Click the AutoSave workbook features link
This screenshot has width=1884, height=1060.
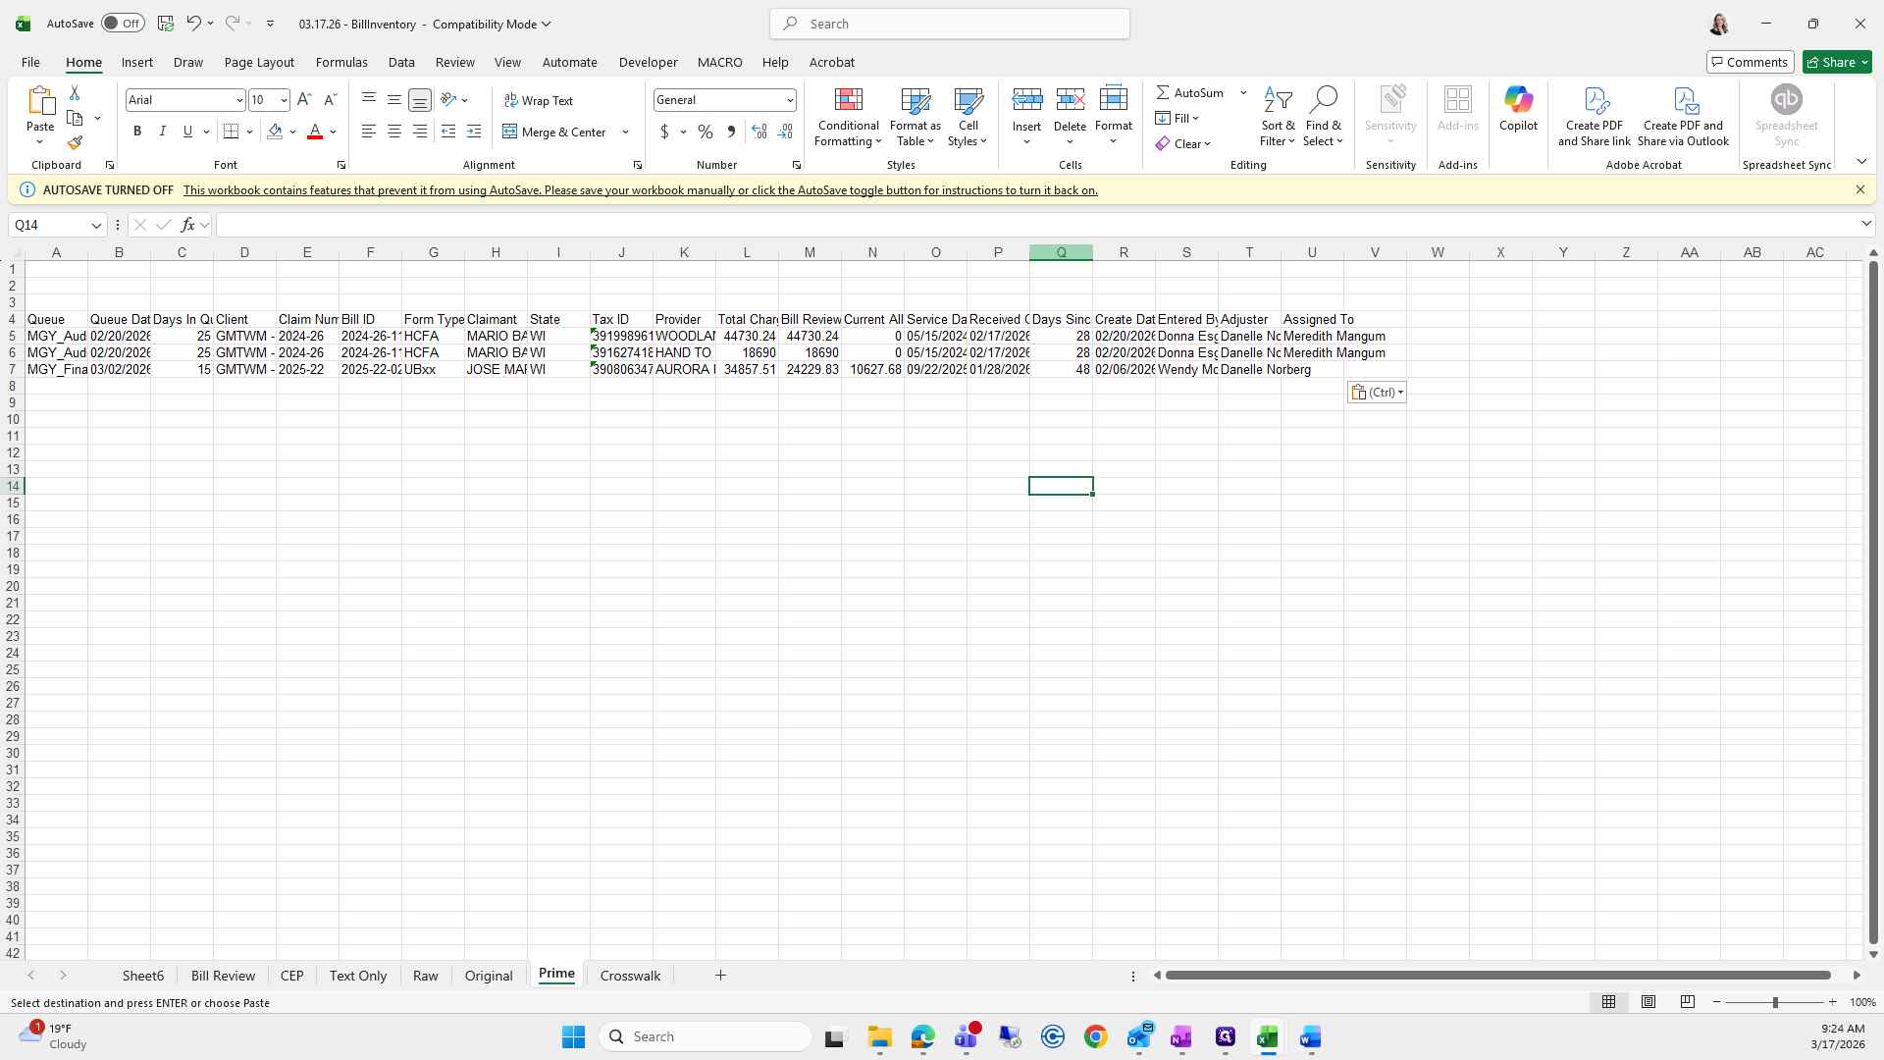point(640,190)
